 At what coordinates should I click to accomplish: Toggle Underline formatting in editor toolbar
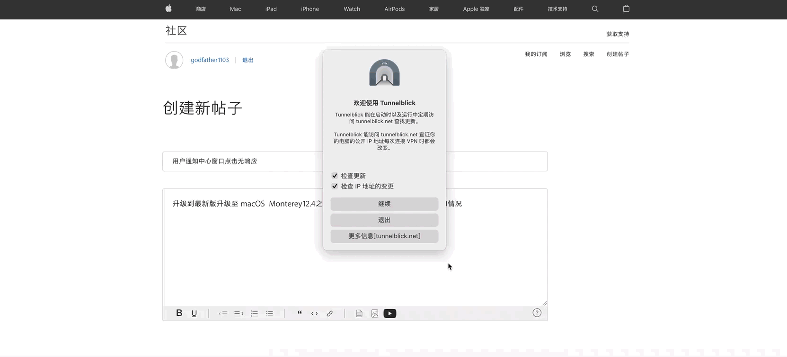pyautogui.click(x=194, y=313)
